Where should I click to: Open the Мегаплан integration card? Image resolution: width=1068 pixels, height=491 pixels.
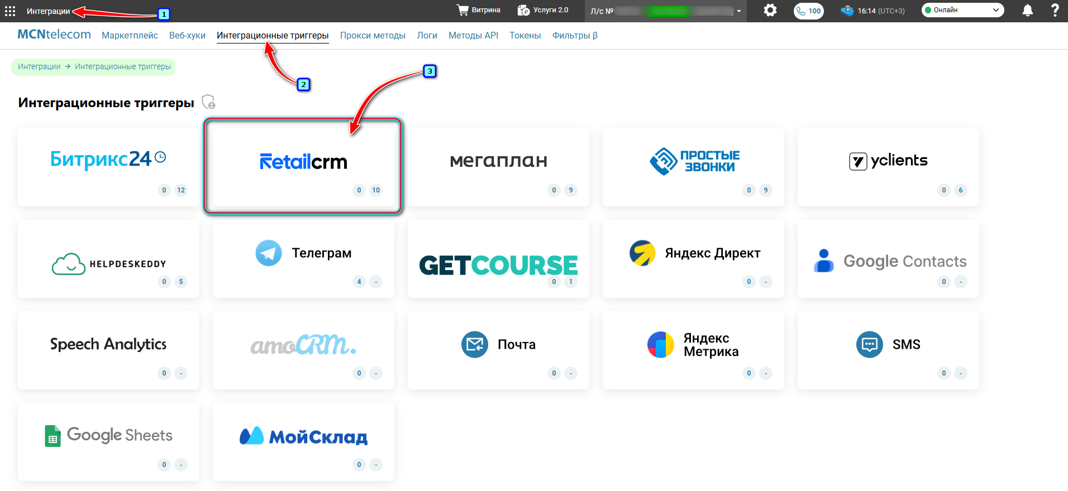pyautogui.click(x=498, y=167)
